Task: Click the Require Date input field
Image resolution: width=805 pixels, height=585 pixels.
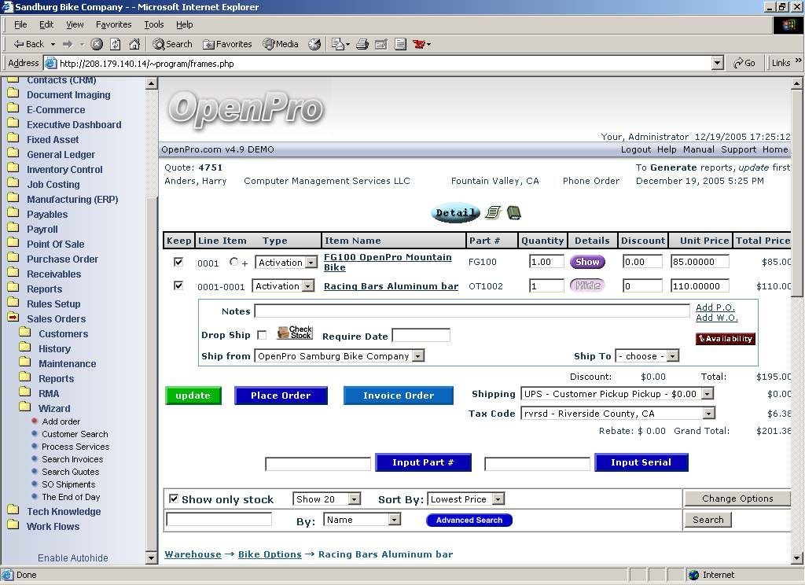Action: (x=421, y=336)
